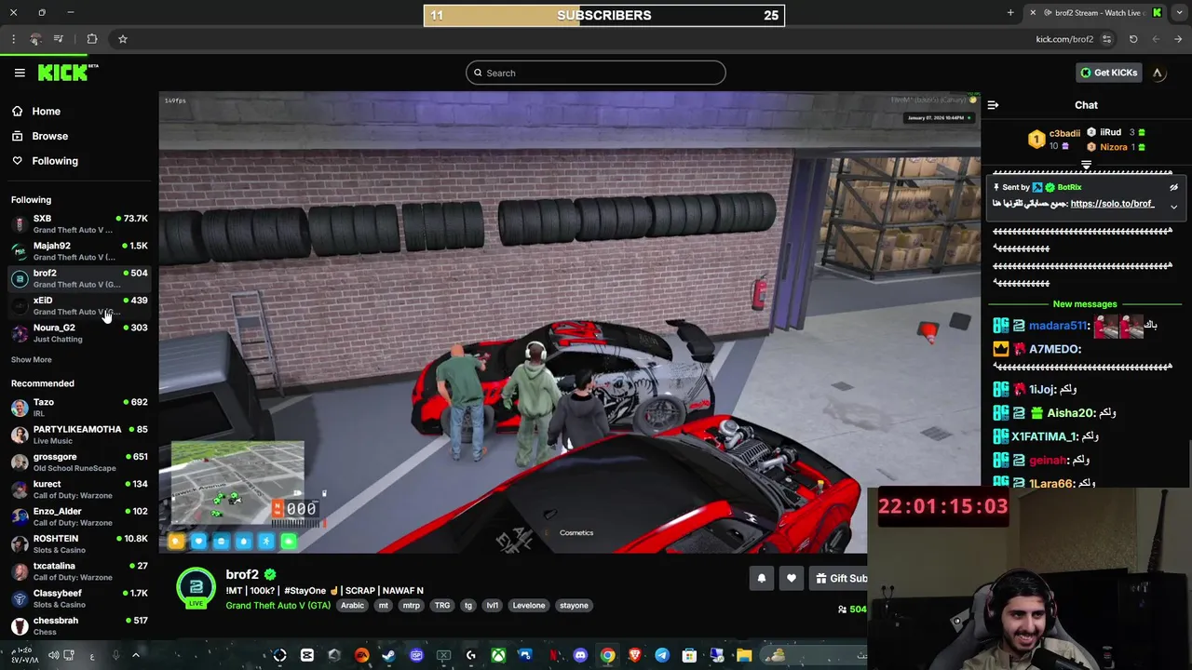Toggle the follow heart for brof2
The width and height of the screenshot is (1192, 670).
(x=791, y=578)
